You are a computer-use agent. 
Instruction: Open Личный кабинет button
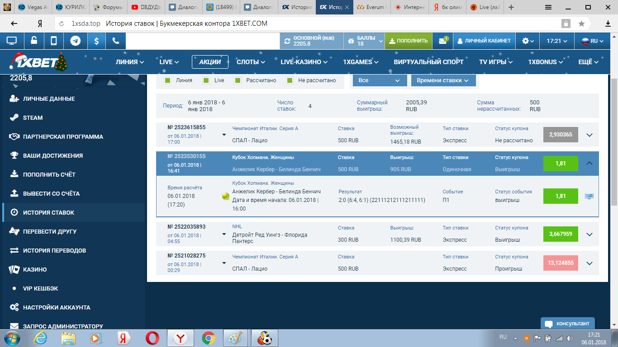tap(484, 41)
